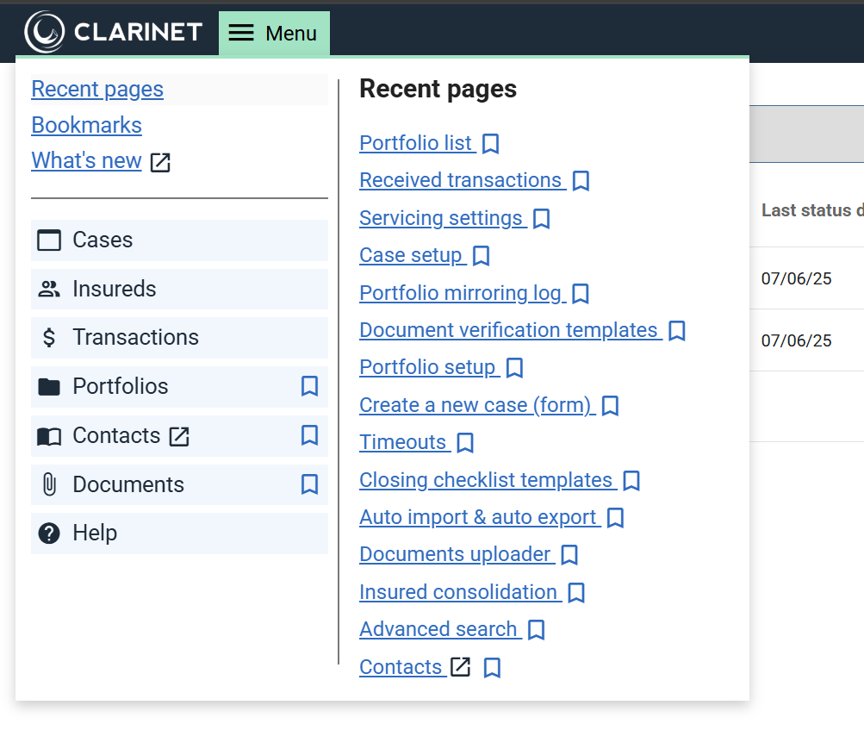Click bookmark icon beside Insured consolidation
Image resolution: width=864 pixels, height=730 pixels.
click(x=576, y=593)
